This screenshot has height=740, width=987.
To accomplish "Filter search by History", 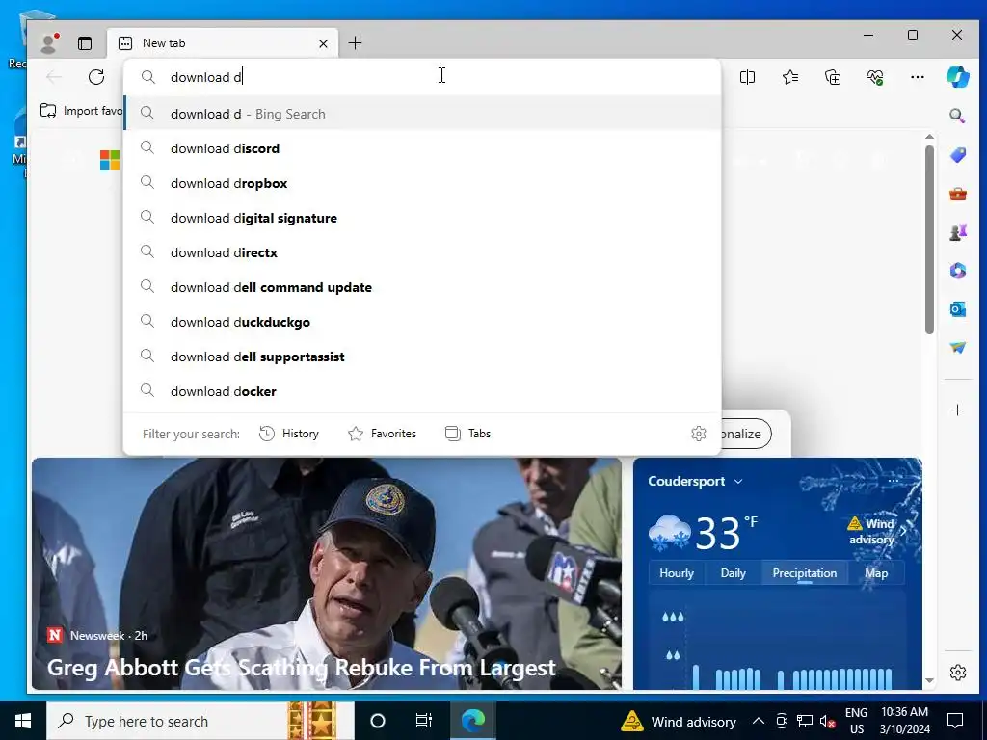I will click(289, 434).
